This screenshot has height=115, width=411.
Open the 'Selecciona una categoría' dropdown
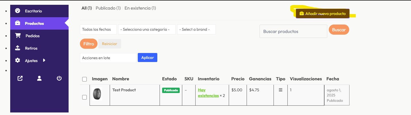pos(147,30)
